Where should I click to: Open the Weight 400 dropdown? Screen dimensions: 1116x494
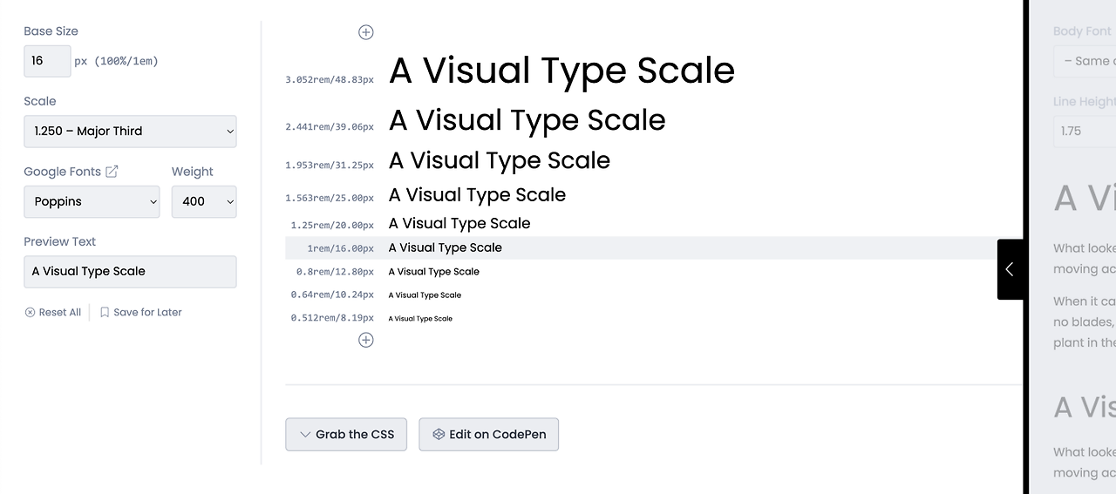coord(204,201)
